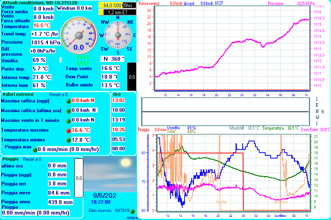Click green LED beside Massimo vento in 1 minuto
The width and height of the screenshot is (331, 220).
[69, 121]
